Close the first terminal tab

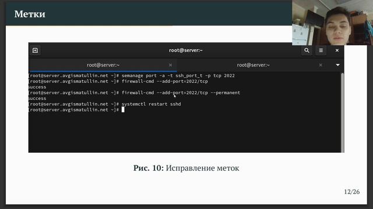coord(170,65)
